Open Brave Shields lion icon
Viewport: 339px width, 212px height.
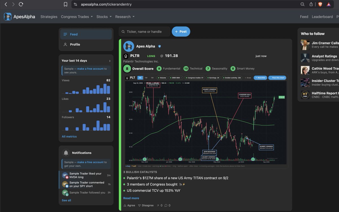[320, 4]
